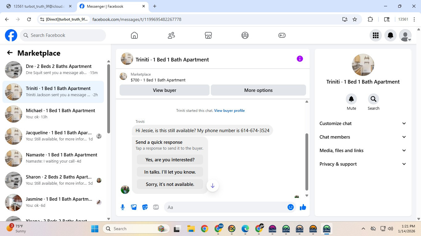Expand the Chat members section
The image size is (421, 236).
363,137
